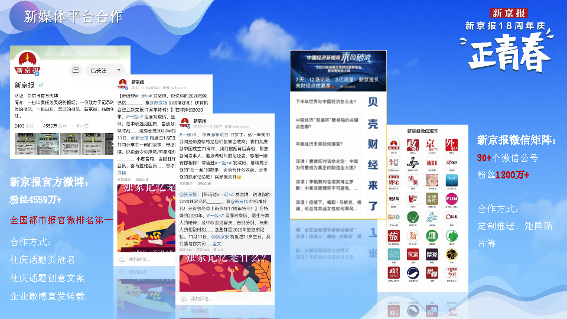Click the red 外 WeChat account icon
567x319 pixels.
pyautogui.click(x=452, y=146)
